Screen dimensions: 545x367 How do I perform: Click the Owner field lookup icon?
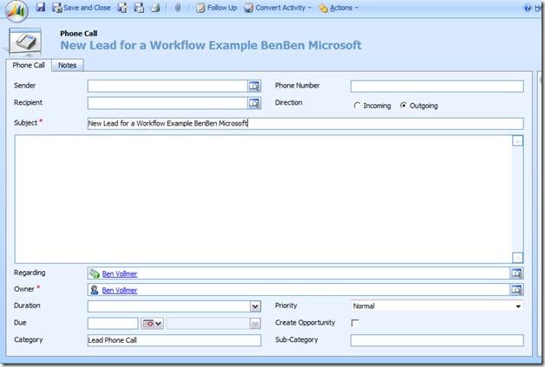[x=516, y=290]
